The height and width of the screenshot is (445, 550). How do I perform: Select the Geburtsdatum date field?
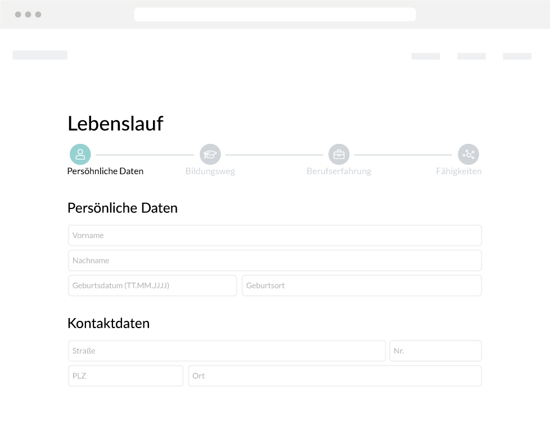(x=152, y=285)
